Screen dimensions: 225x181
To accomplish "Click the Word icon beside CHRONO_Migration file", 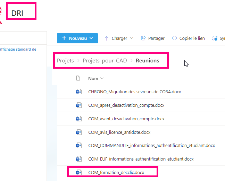I will 78,92.
